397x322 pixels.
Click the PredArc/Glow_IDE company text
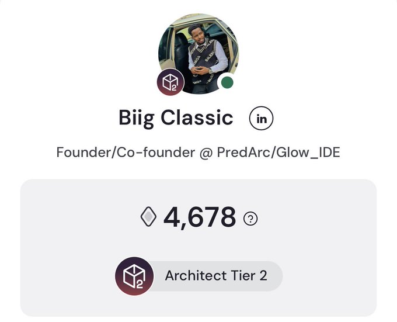tap(278, 153)
